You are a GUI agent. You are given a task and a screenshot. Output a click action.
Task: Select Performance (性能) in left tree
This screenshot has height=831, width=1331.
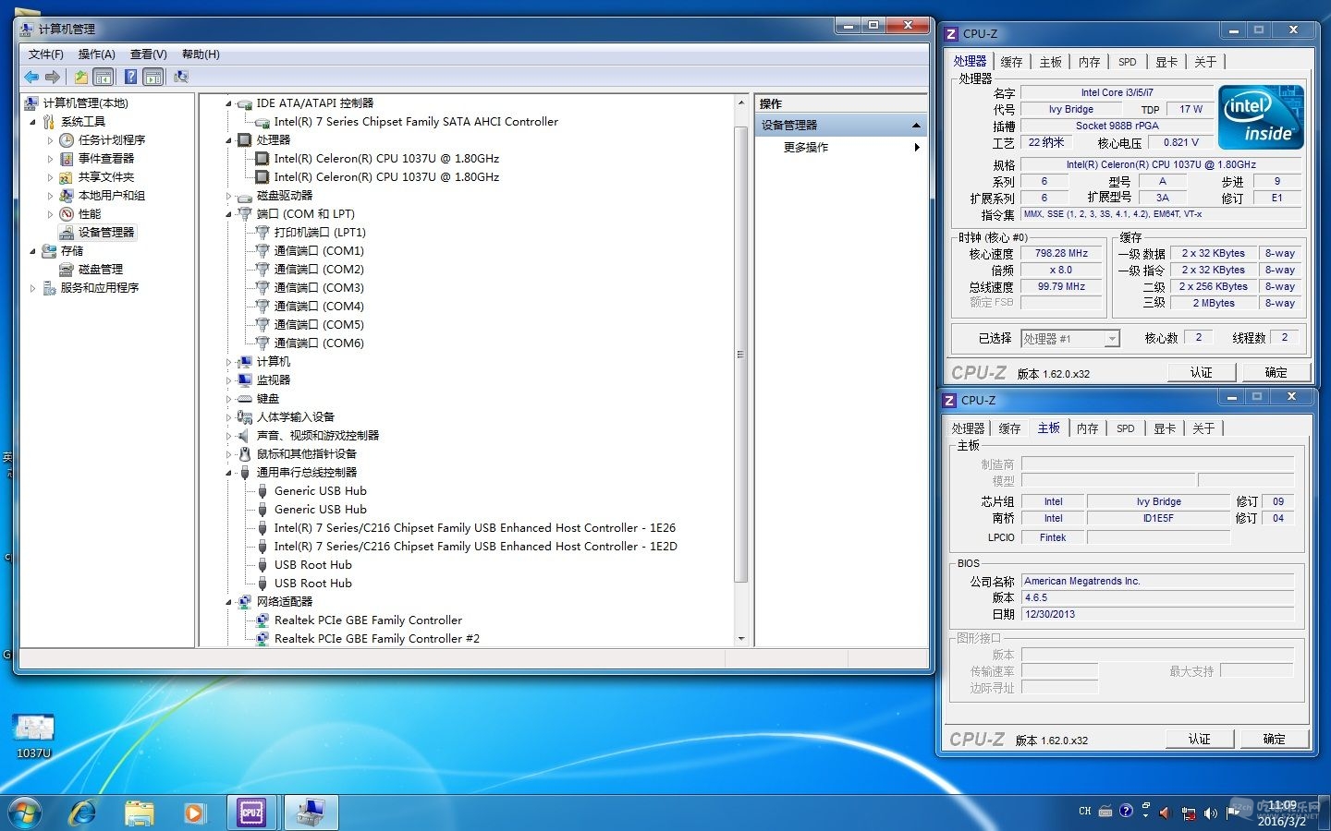point(90,214)
